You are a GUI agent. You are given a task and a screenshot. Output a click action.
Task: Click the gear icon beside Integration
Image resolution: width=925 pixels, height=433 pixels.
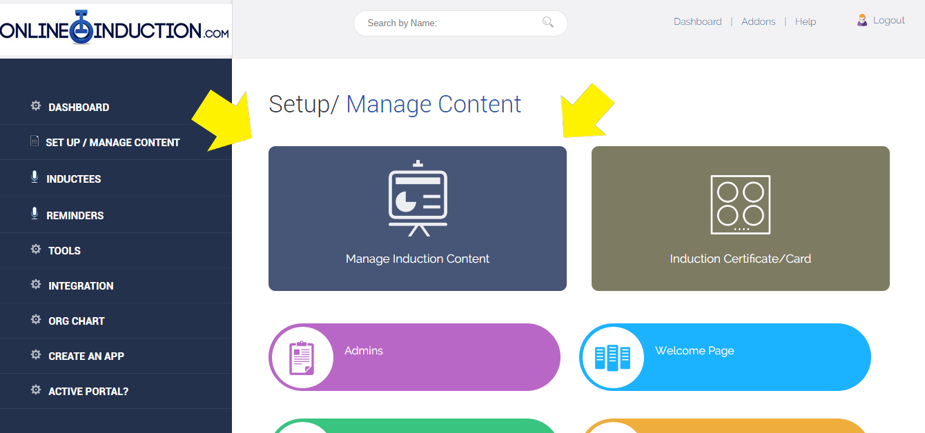click(x=36, y=285)
